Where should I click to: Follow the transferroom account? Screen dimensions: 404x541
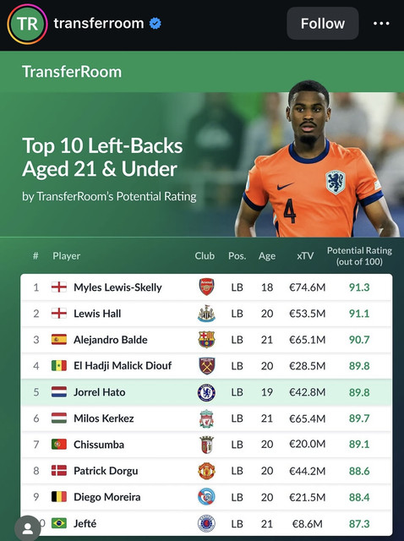tap(323, 24)
